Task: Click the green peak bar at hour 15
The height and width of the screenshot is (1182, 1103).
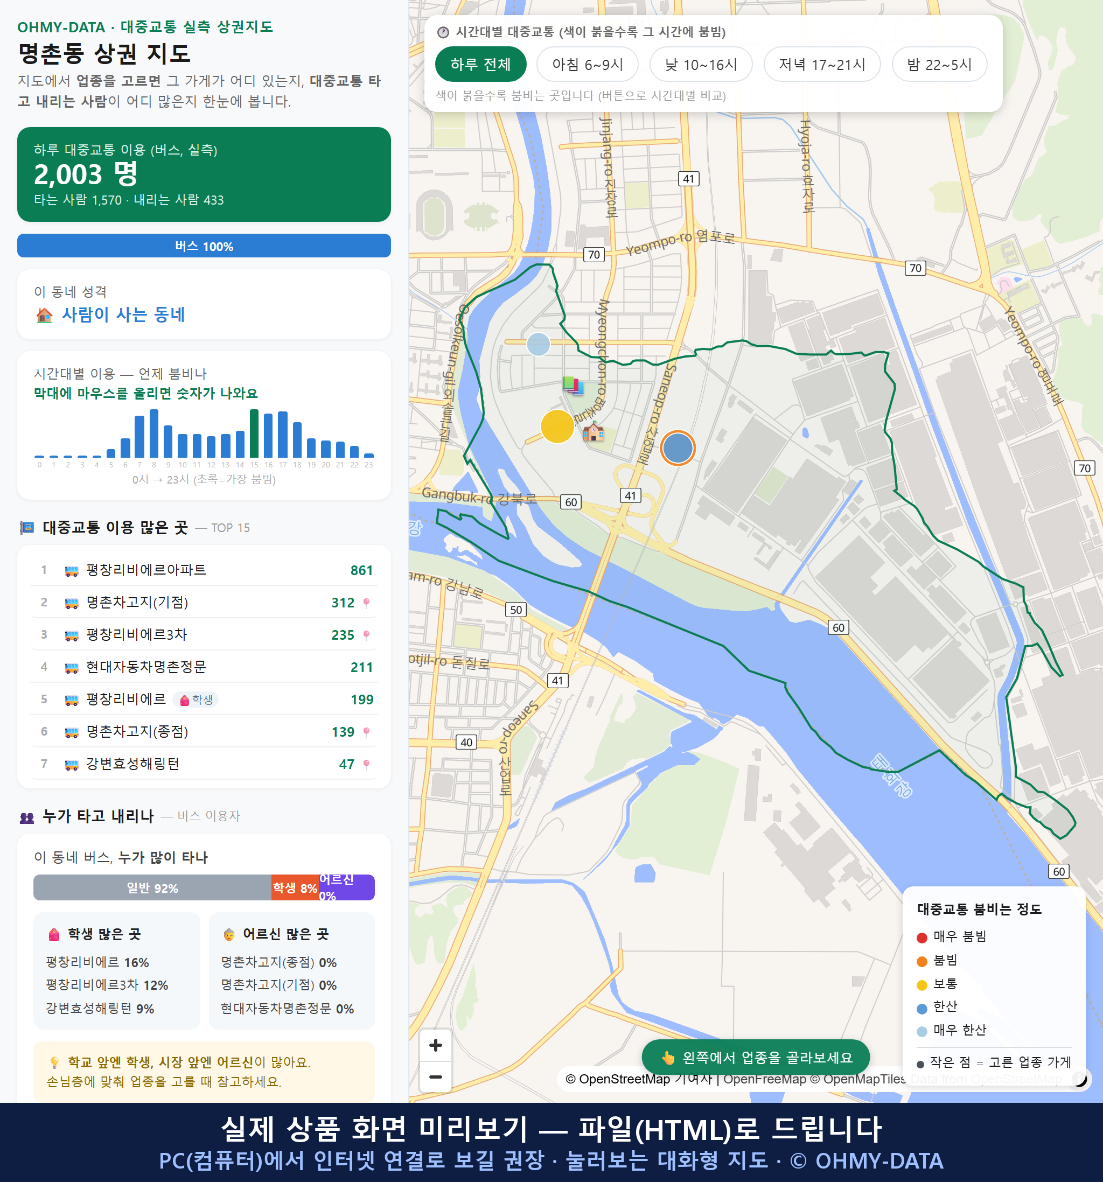Action: coord(254,433)
